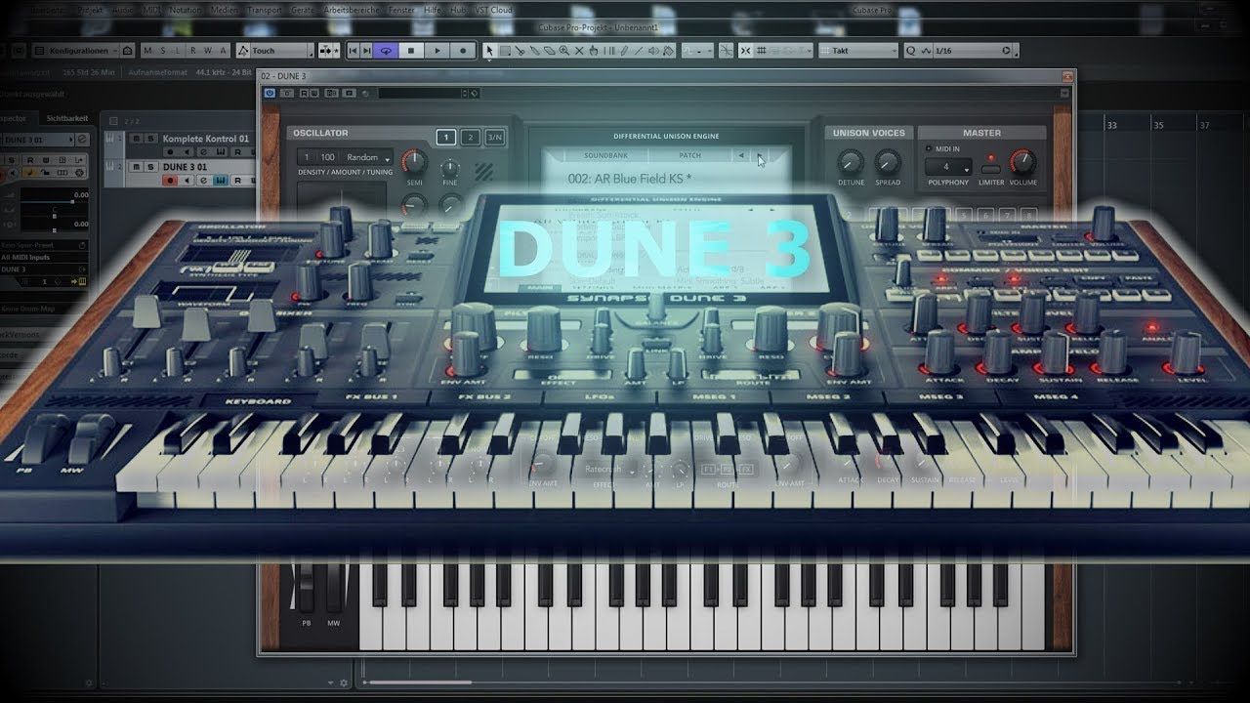Click patch name '002: AR Blue Field KS *'

[x=630, y=180]
